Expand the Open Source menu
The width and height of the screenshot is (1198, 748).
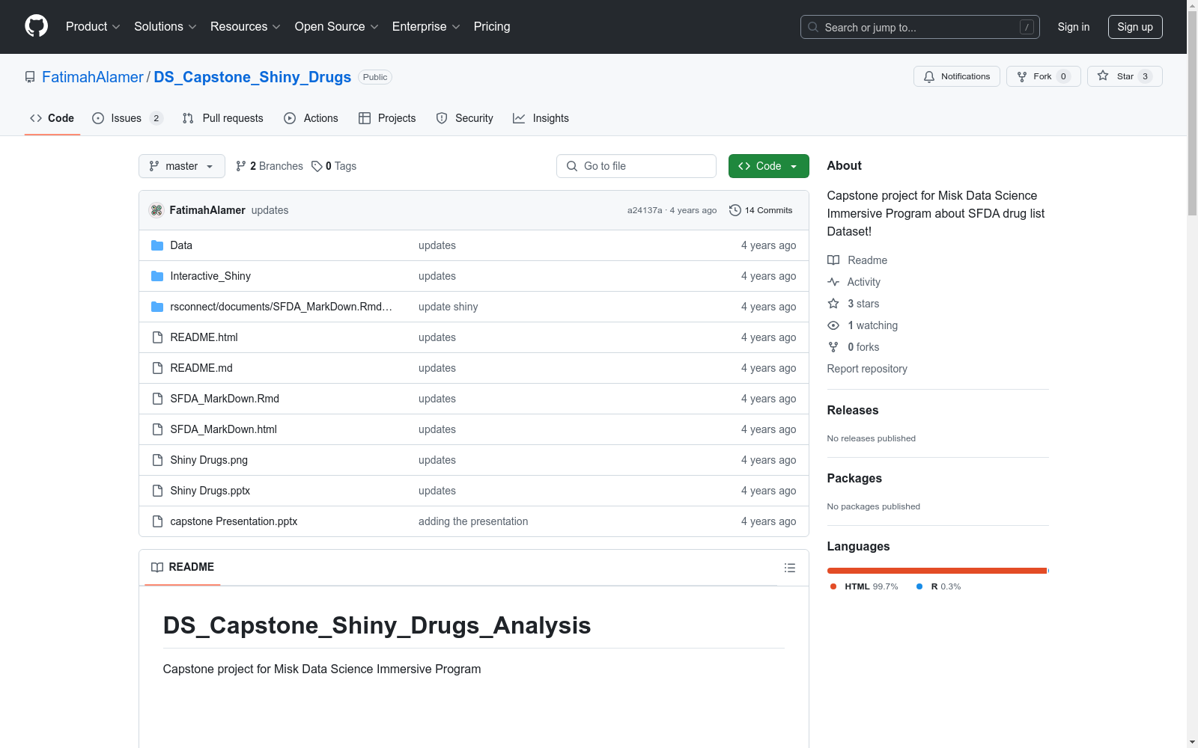(x=337, y=26)
